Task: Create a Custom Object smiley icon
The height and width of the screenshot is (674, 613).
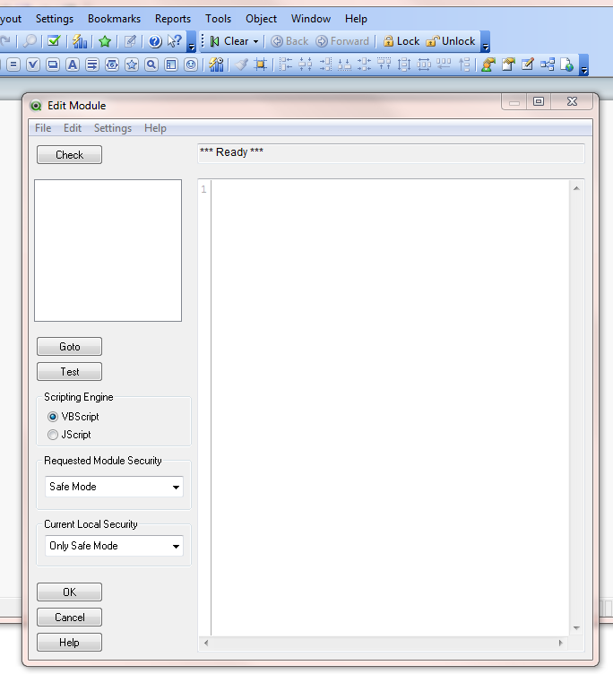Action: tap(191, 65)
